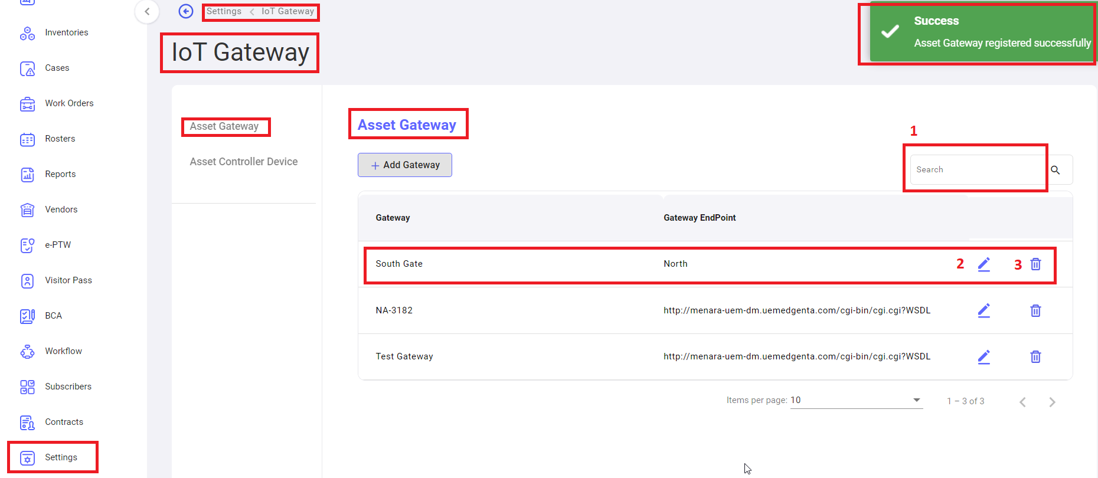This screenshot has width=1098, height=478.
Task: Open Reports chart icon in sidebar
Action: tap(27, 175)
